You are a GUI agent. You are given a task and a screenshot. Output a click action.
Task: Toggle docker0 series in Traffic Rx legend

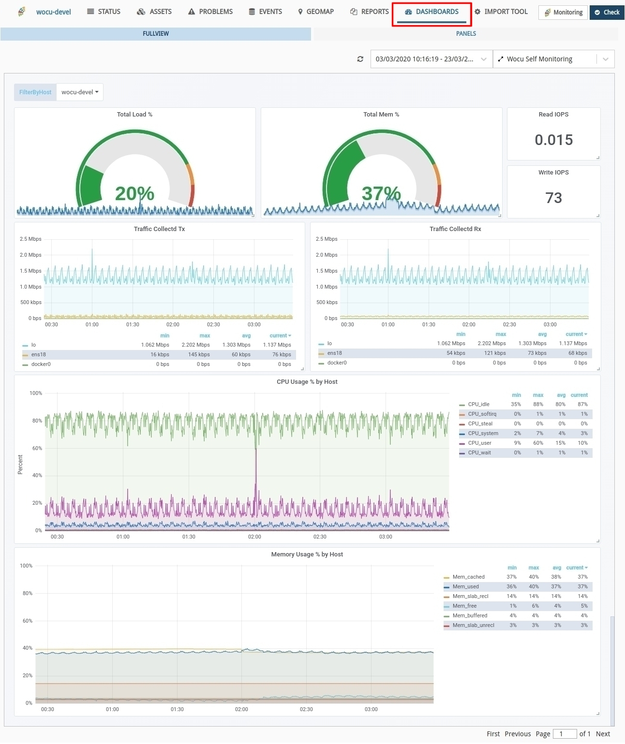(337, 363)
